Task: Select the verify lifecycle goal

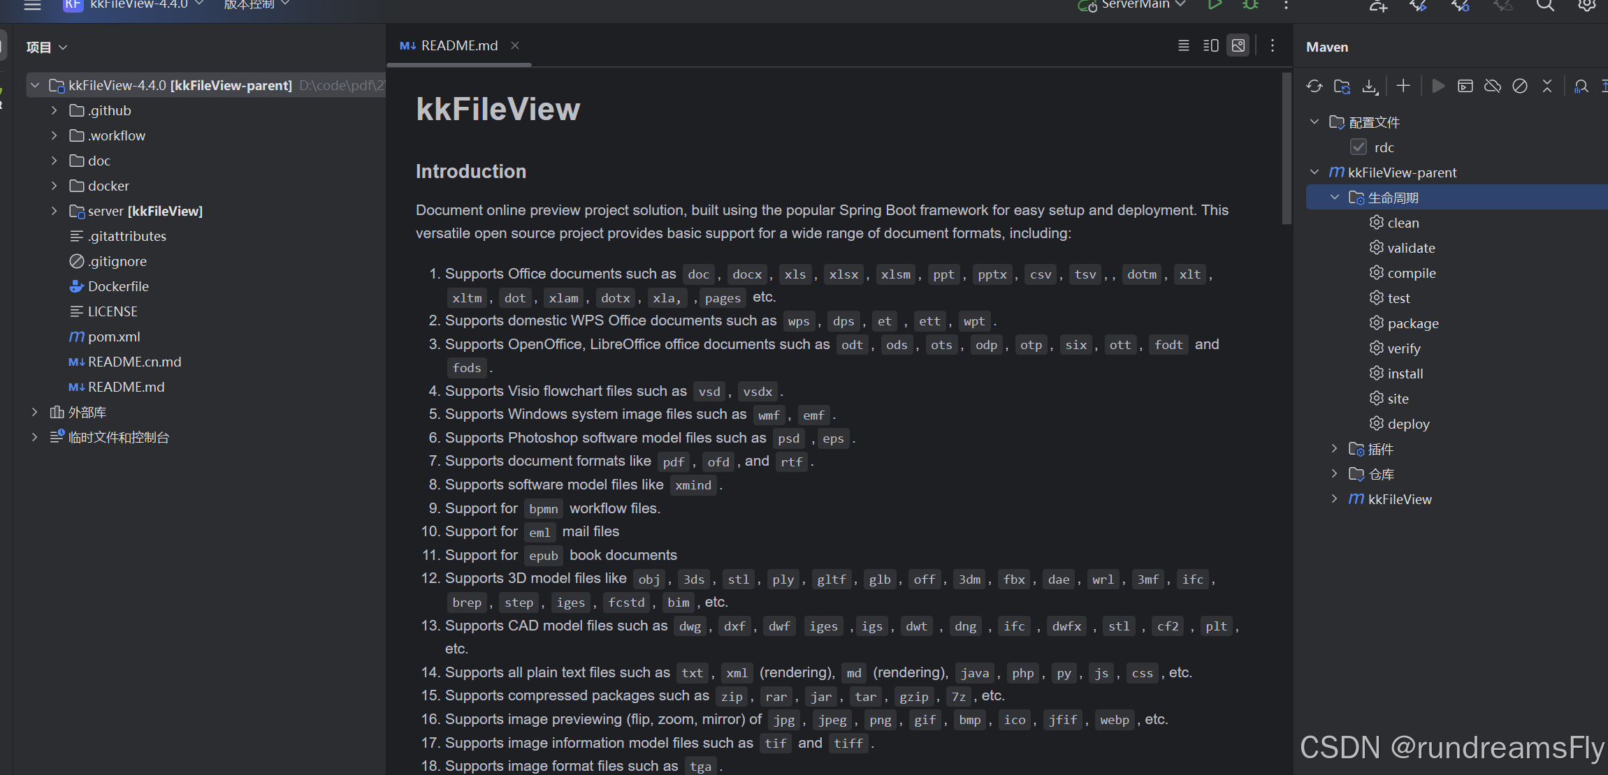Action: (x=1395, y=348)
